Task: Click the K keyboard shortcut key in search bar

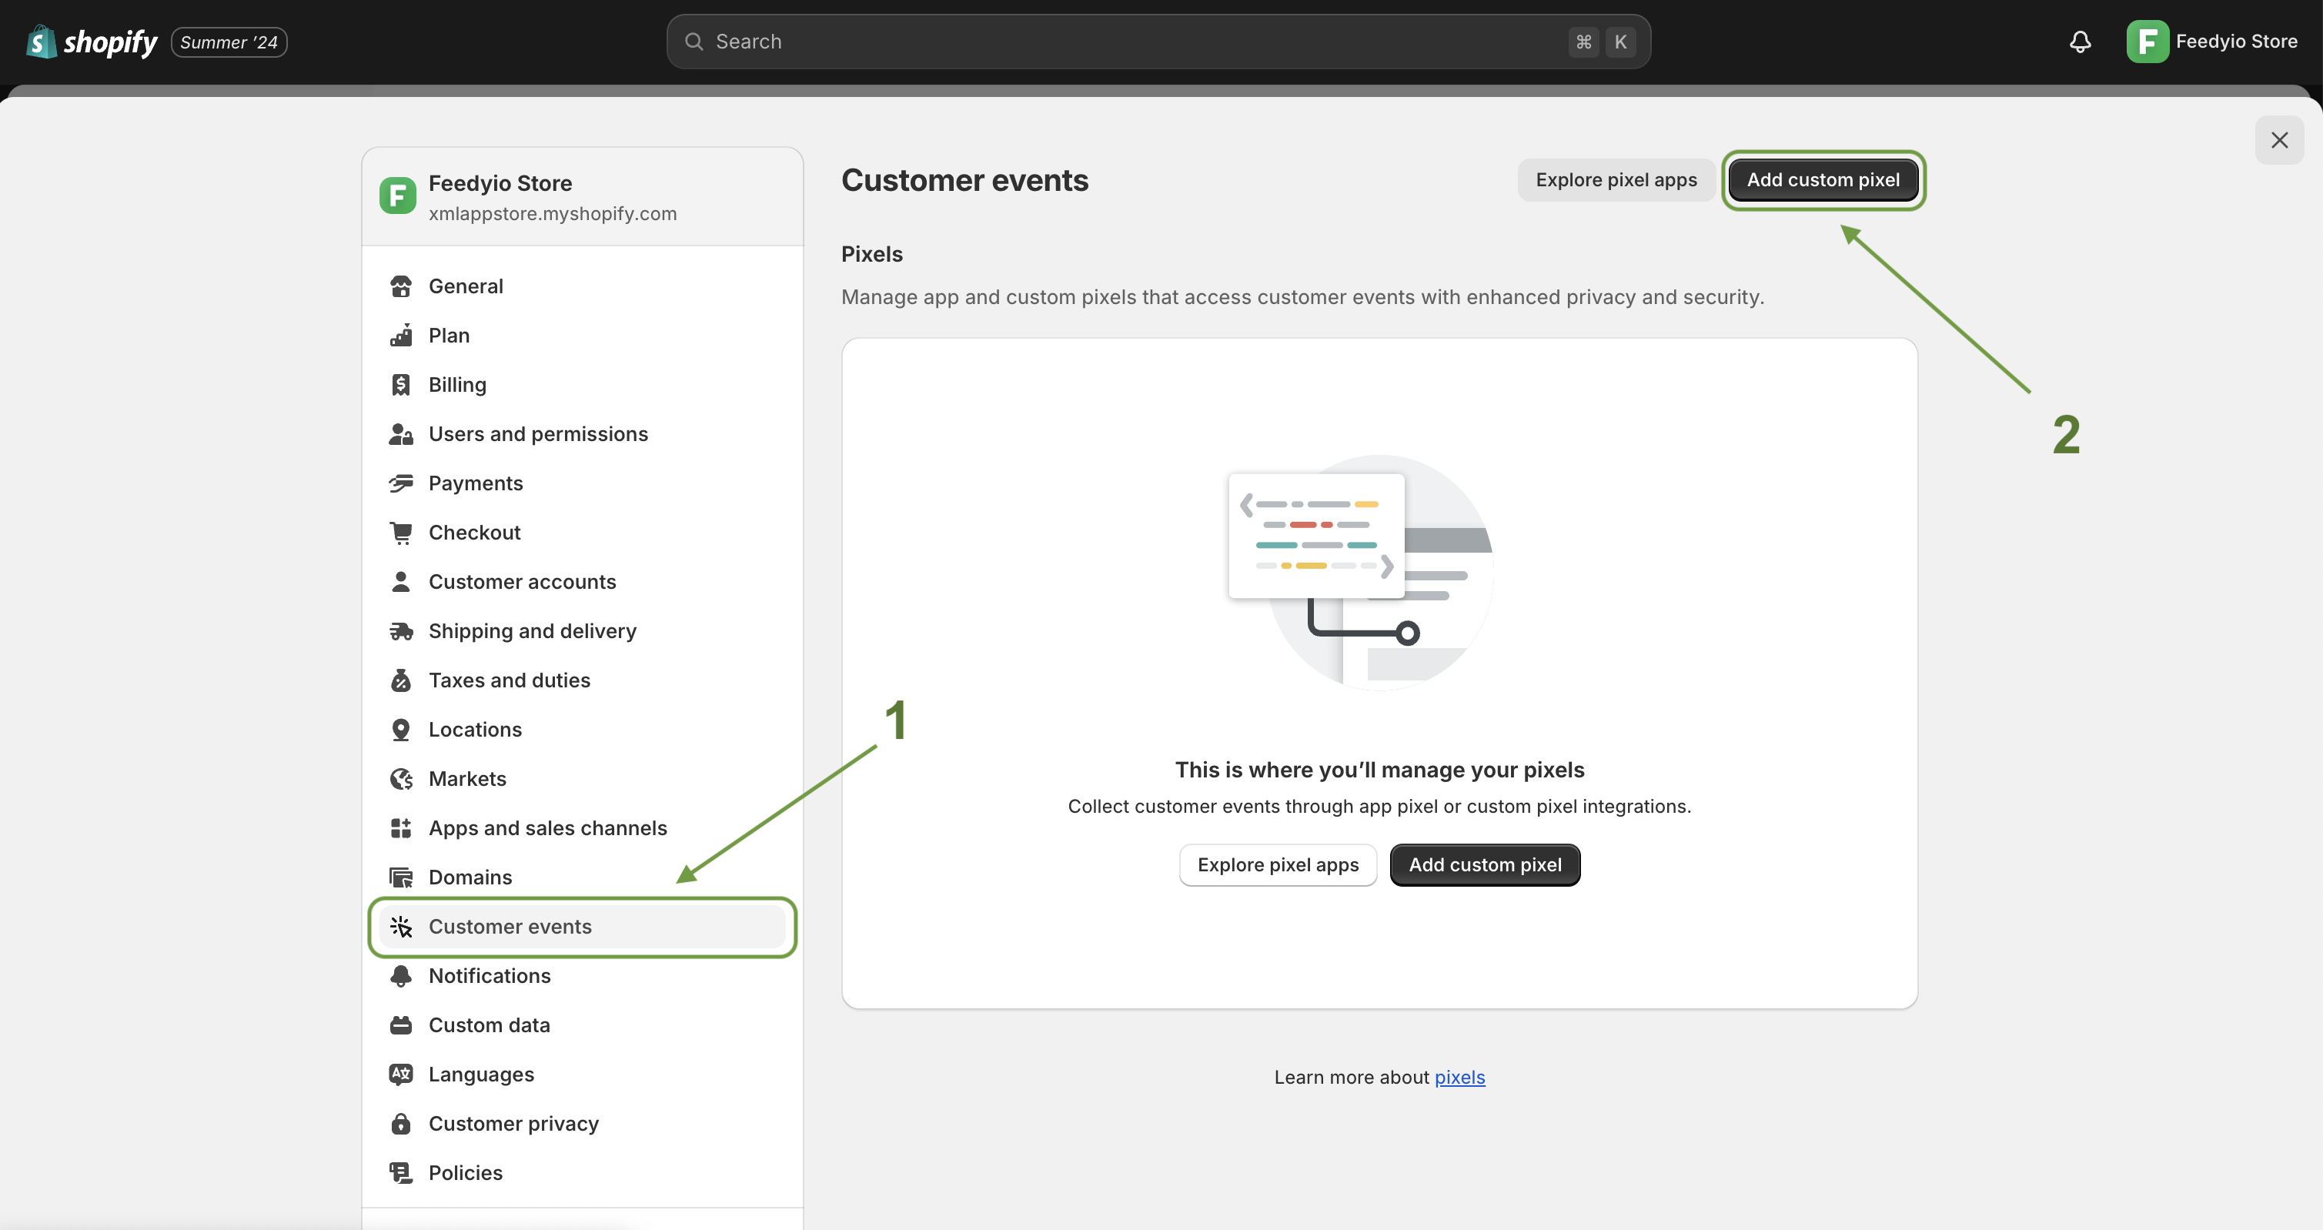Action: tap(1619, 42)
